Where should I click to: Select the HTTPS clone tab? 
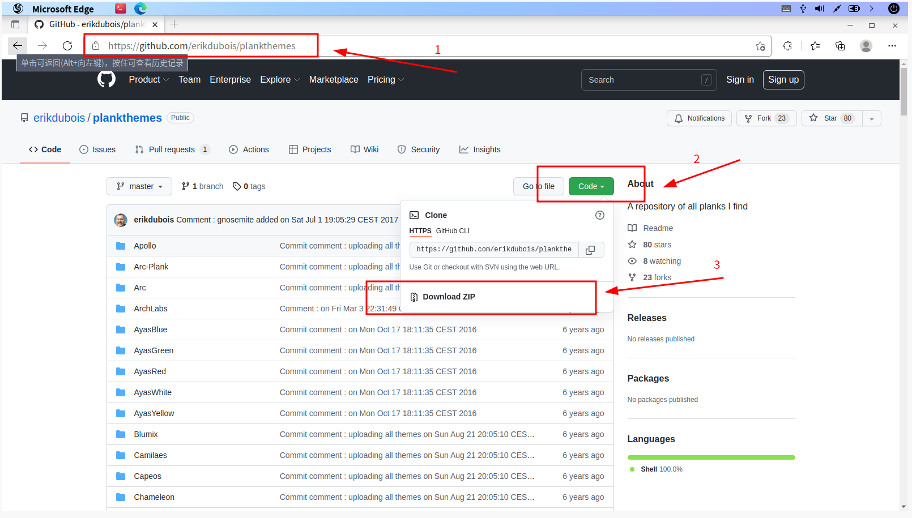420,231
